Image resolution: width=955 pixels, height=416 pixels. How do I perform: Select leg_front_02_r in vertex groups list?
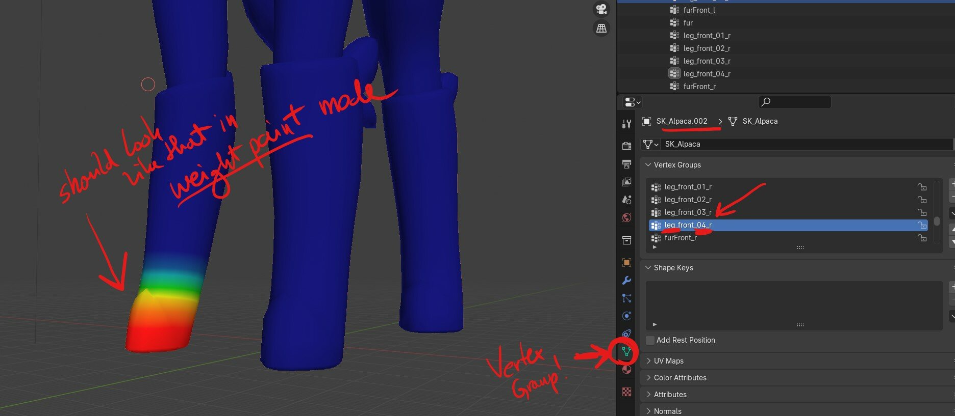coord(688,200)
